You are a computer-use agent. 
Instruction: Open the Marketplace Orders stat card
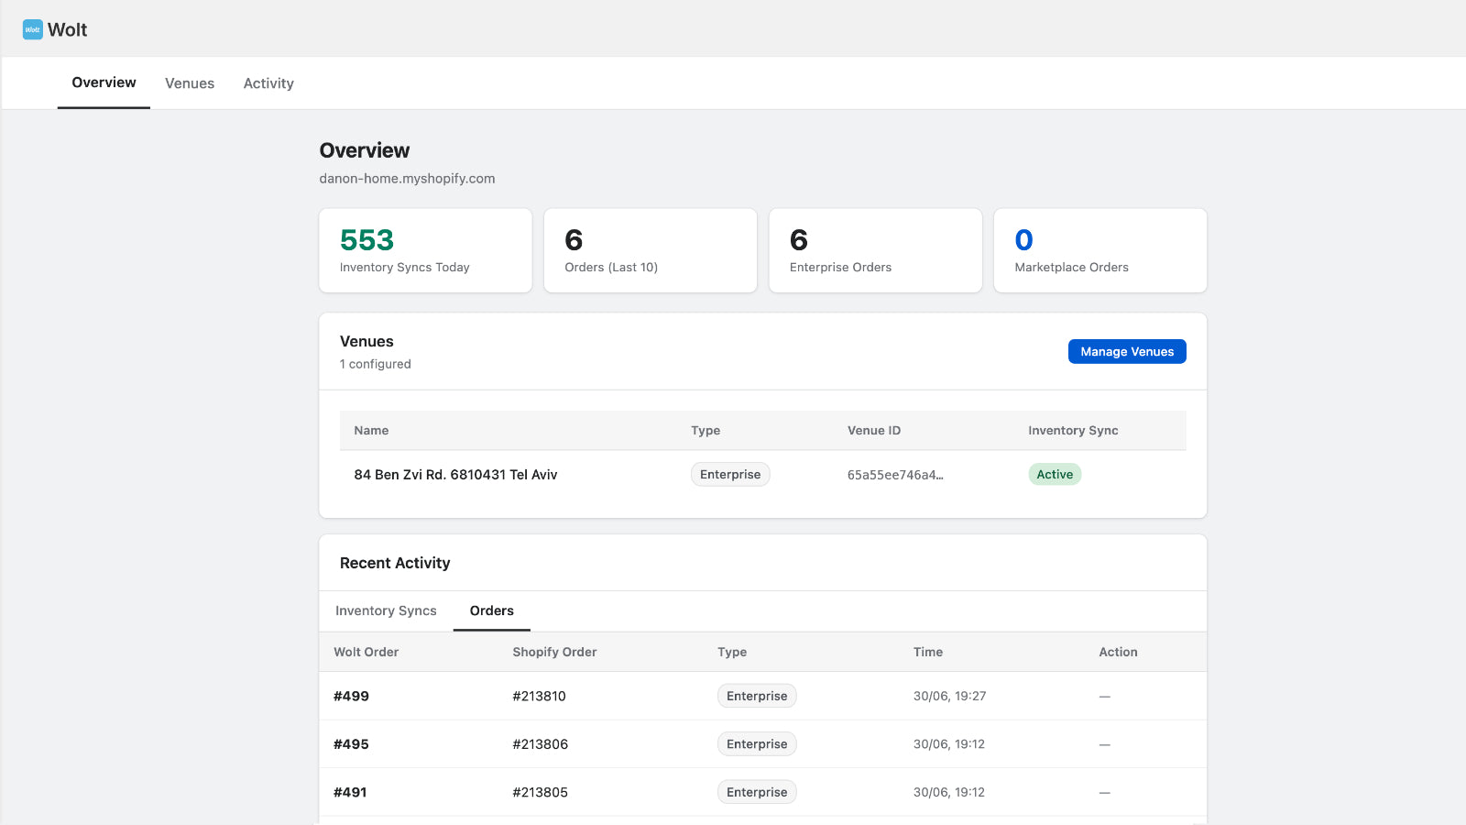click(x=1100, y=250)
